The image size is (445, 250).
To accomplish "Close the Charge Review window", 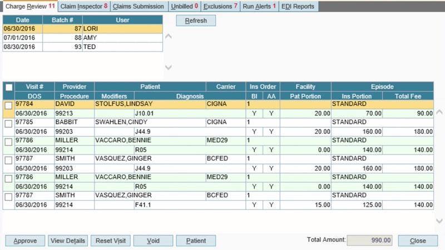I will point(418,241).
